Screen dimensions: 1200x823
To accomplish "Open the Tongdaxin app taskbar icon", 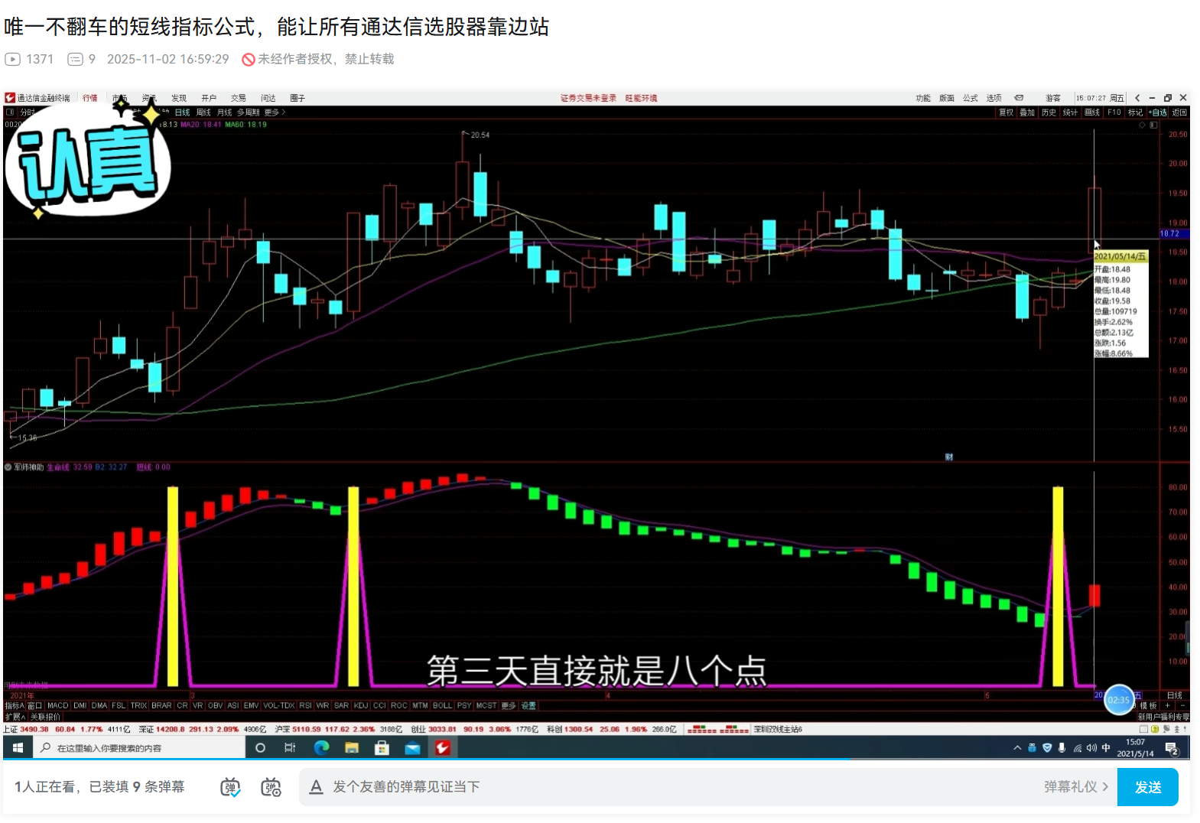I will 442,748.
